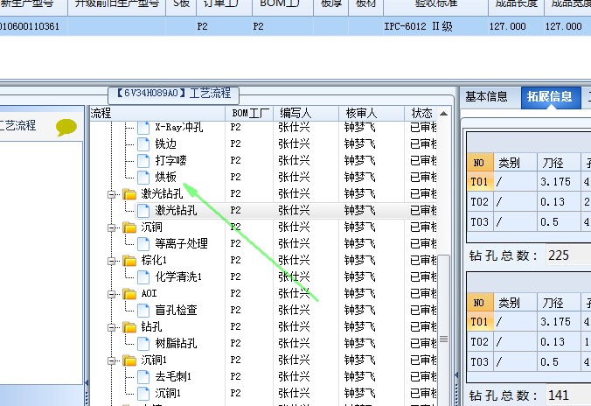Click the 钻孔总数 field showing 225
This screenshot has height=406, width=591.
[x=569, y=255]
